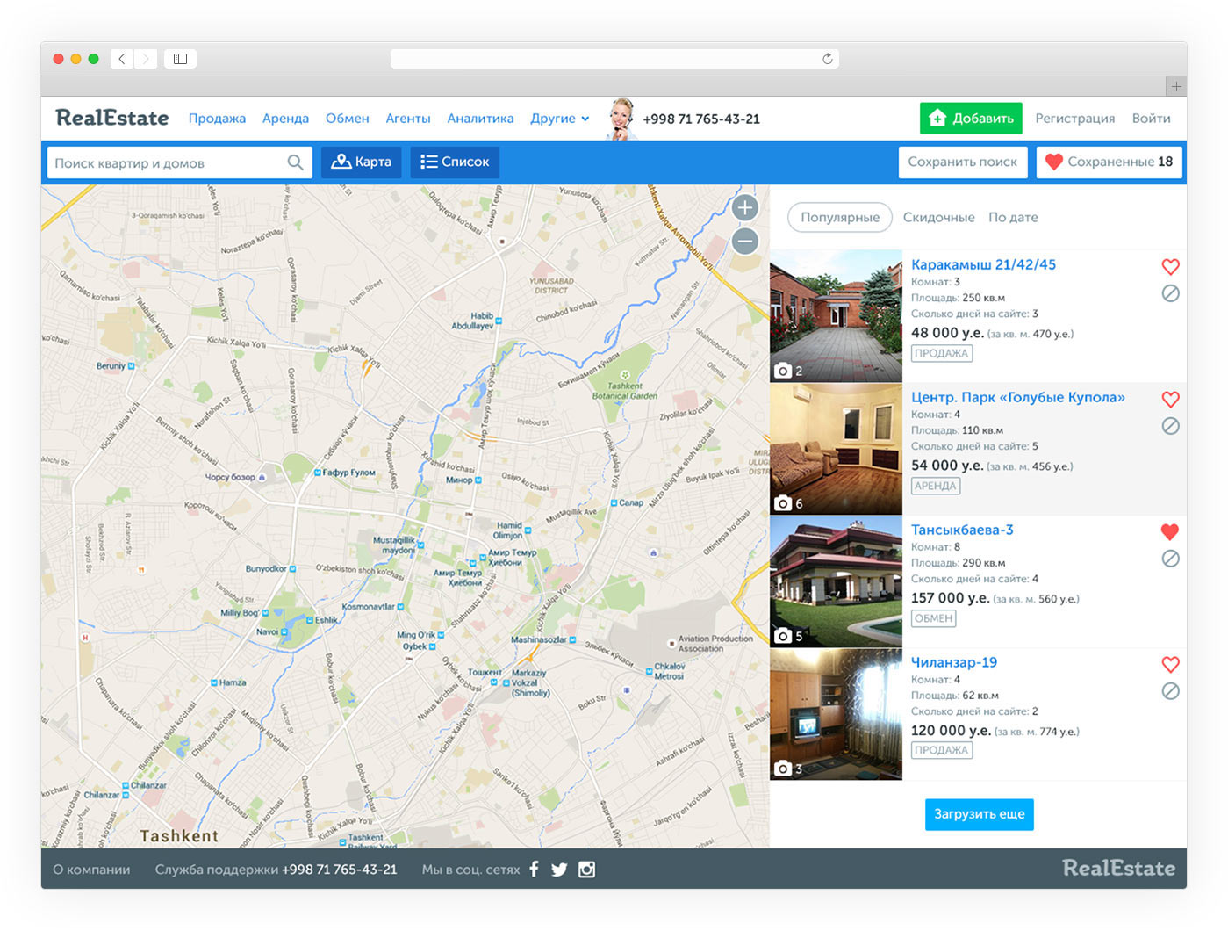The height and width of the screenshot is (931, 1228).
Task: Expand the Другие dropdown menu
Action: pos(559,119)
